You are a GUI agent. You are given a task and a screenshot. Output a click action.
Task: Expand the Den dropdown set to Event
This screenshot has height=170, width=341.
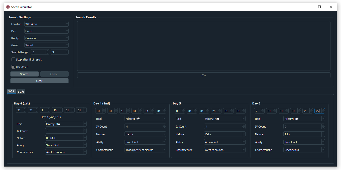pyautogui.click(x=46, y=31)
